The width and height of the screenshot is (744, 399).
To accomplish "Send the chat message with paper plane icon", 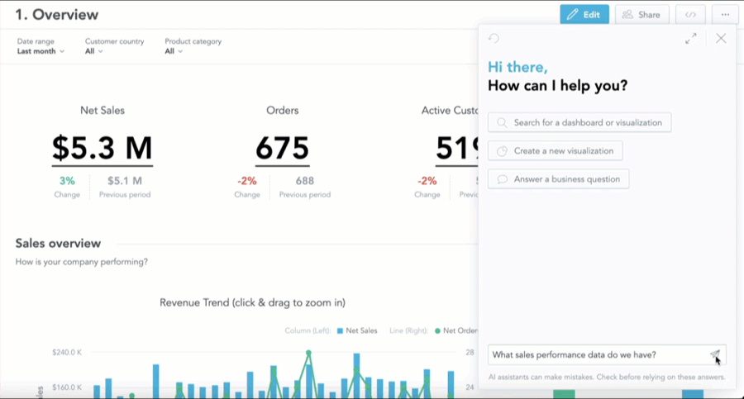I will click(714, 354).
